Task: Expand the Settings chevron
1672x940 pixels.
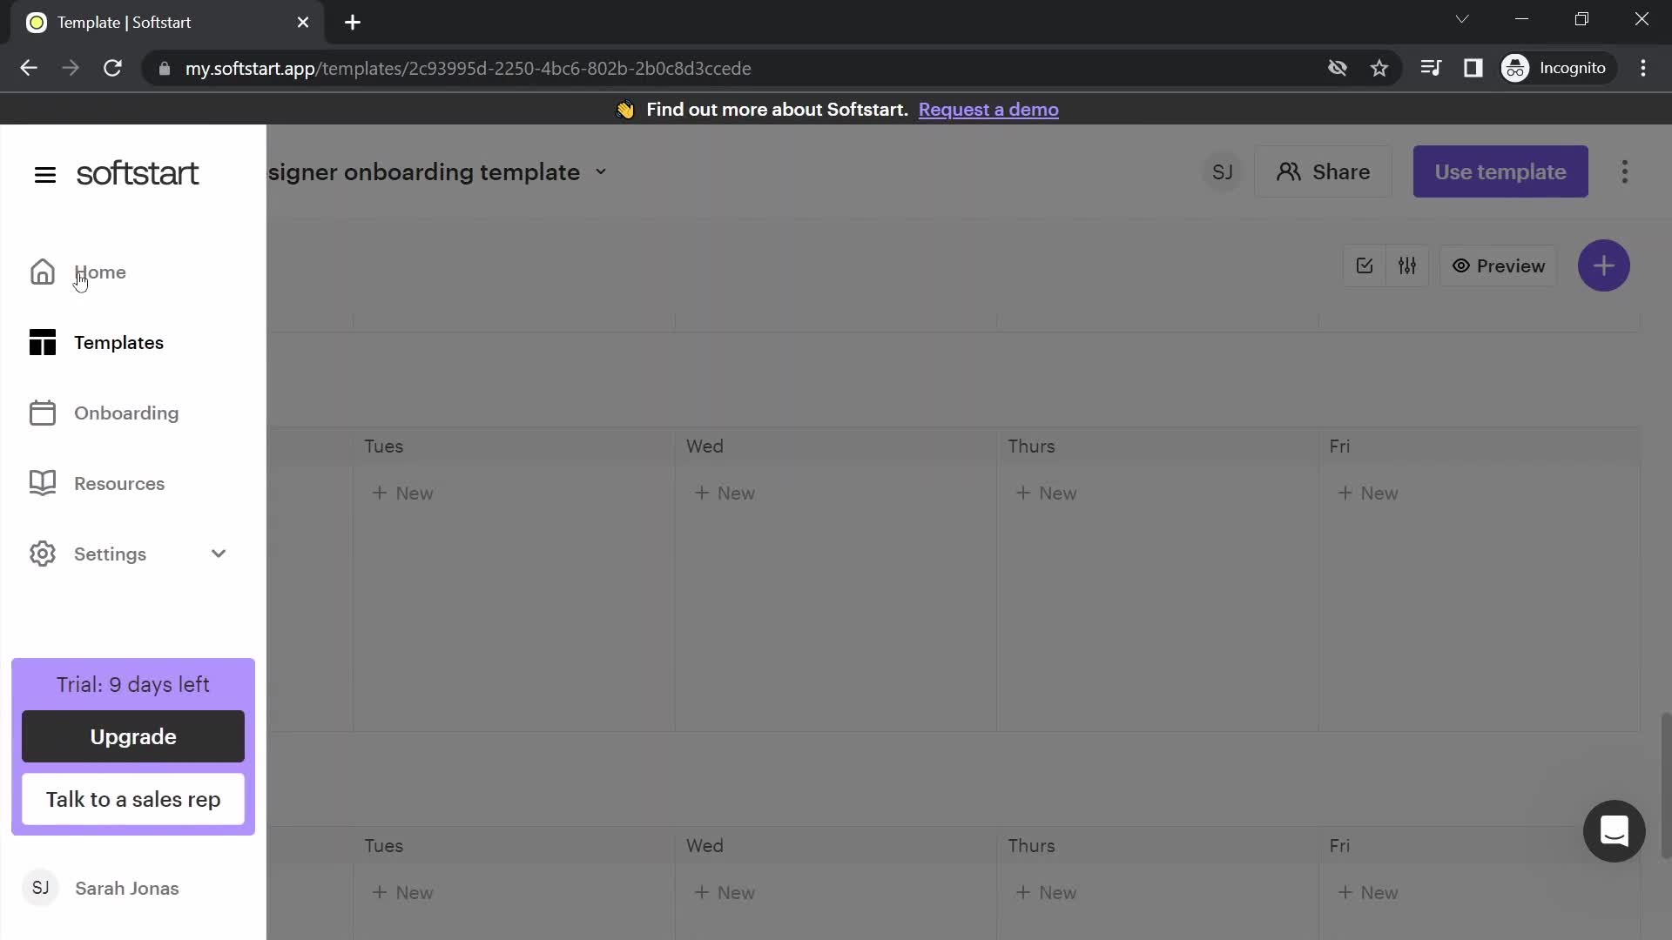Action: [219, 554]
